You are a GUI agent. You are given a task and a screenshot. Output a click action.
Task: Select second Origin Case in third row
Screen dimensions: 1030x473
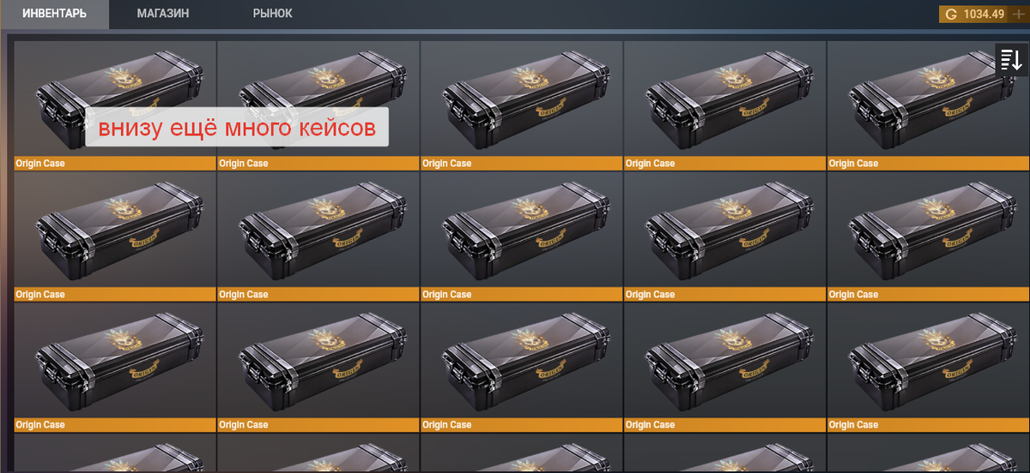click(x=318, y=368)
